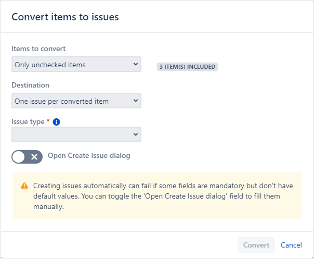The image size is (314, 259).
Task: Click the chevron arrow on Issue type select
Action: click(136, 134)
